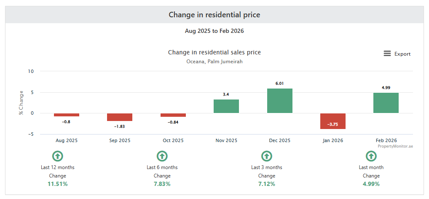Click the Change in residential price header
This screenshot has width=429, height=199.
(x=214, y=15)
